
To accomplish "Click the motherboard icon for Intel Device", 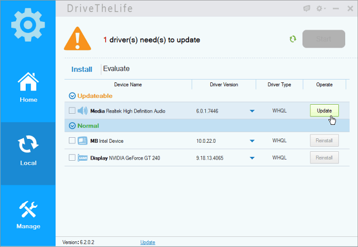I will pyautogui.click(x=82, y=141).
